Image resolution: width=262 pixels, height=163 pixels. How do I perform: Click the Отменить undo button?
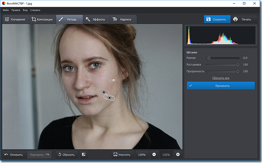coord(14,155)
